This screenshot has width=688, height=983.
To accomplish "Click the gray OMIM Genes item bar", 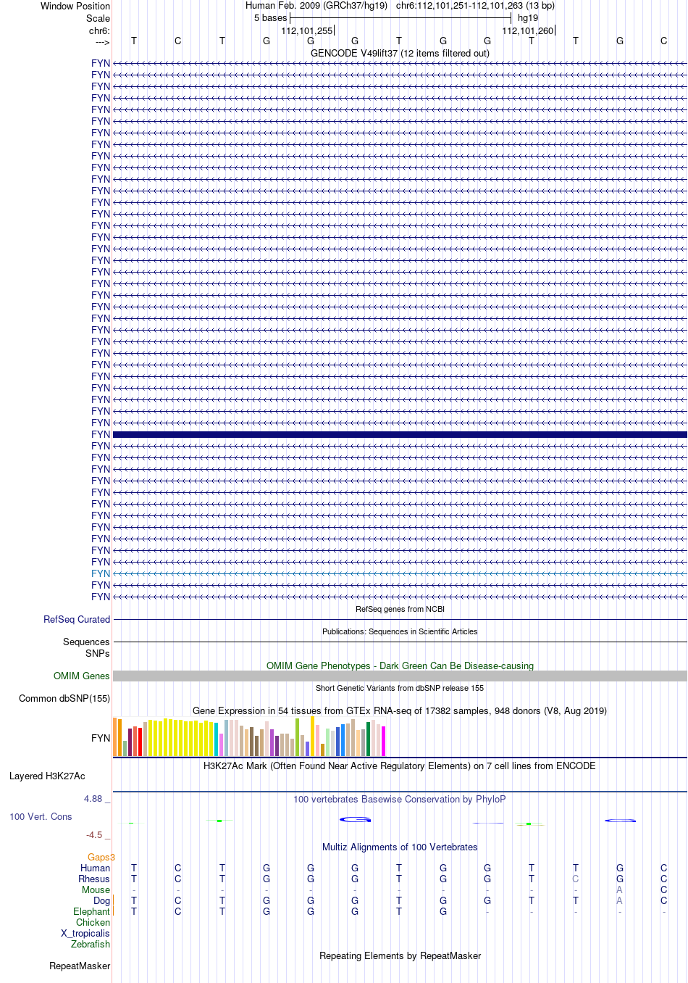I will pyautogui.click(x=400, y=676).
